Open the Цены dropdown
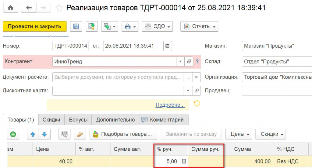 click(239, 134)
